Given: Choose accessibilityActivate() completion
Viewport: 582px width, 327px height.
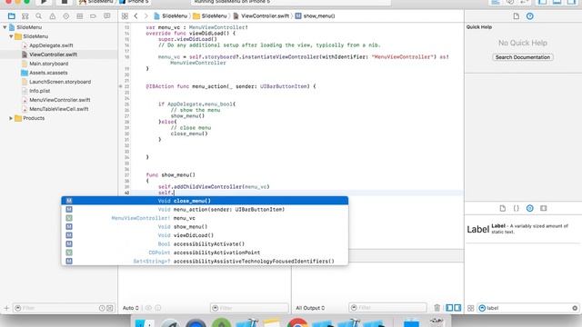Looking at the screenshot, I should pyautogui.click(x=205, y=244).
